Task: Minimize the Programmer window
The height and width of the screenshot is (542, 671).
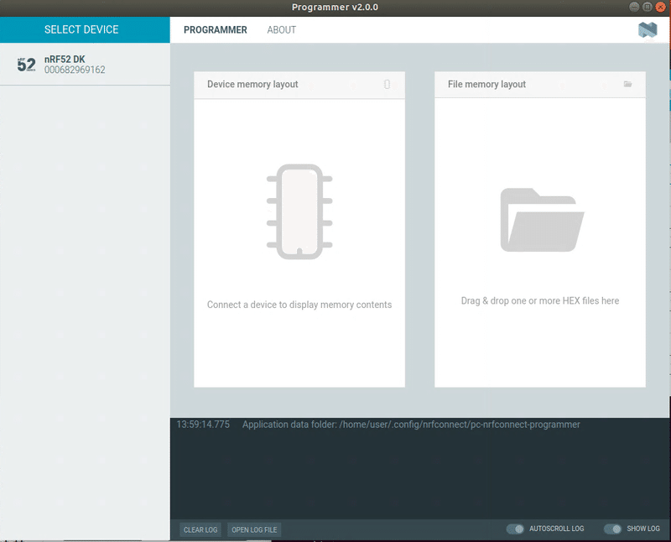Action: click(634, 7)
